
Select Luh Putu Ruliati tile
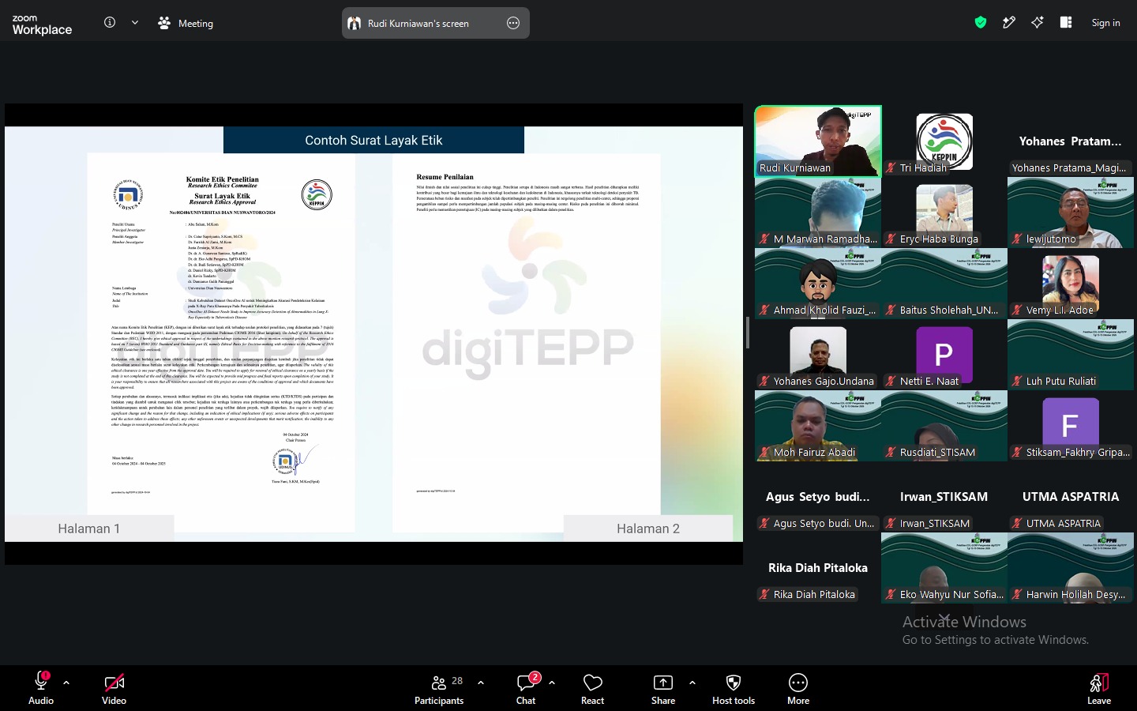pos(1071,355)
